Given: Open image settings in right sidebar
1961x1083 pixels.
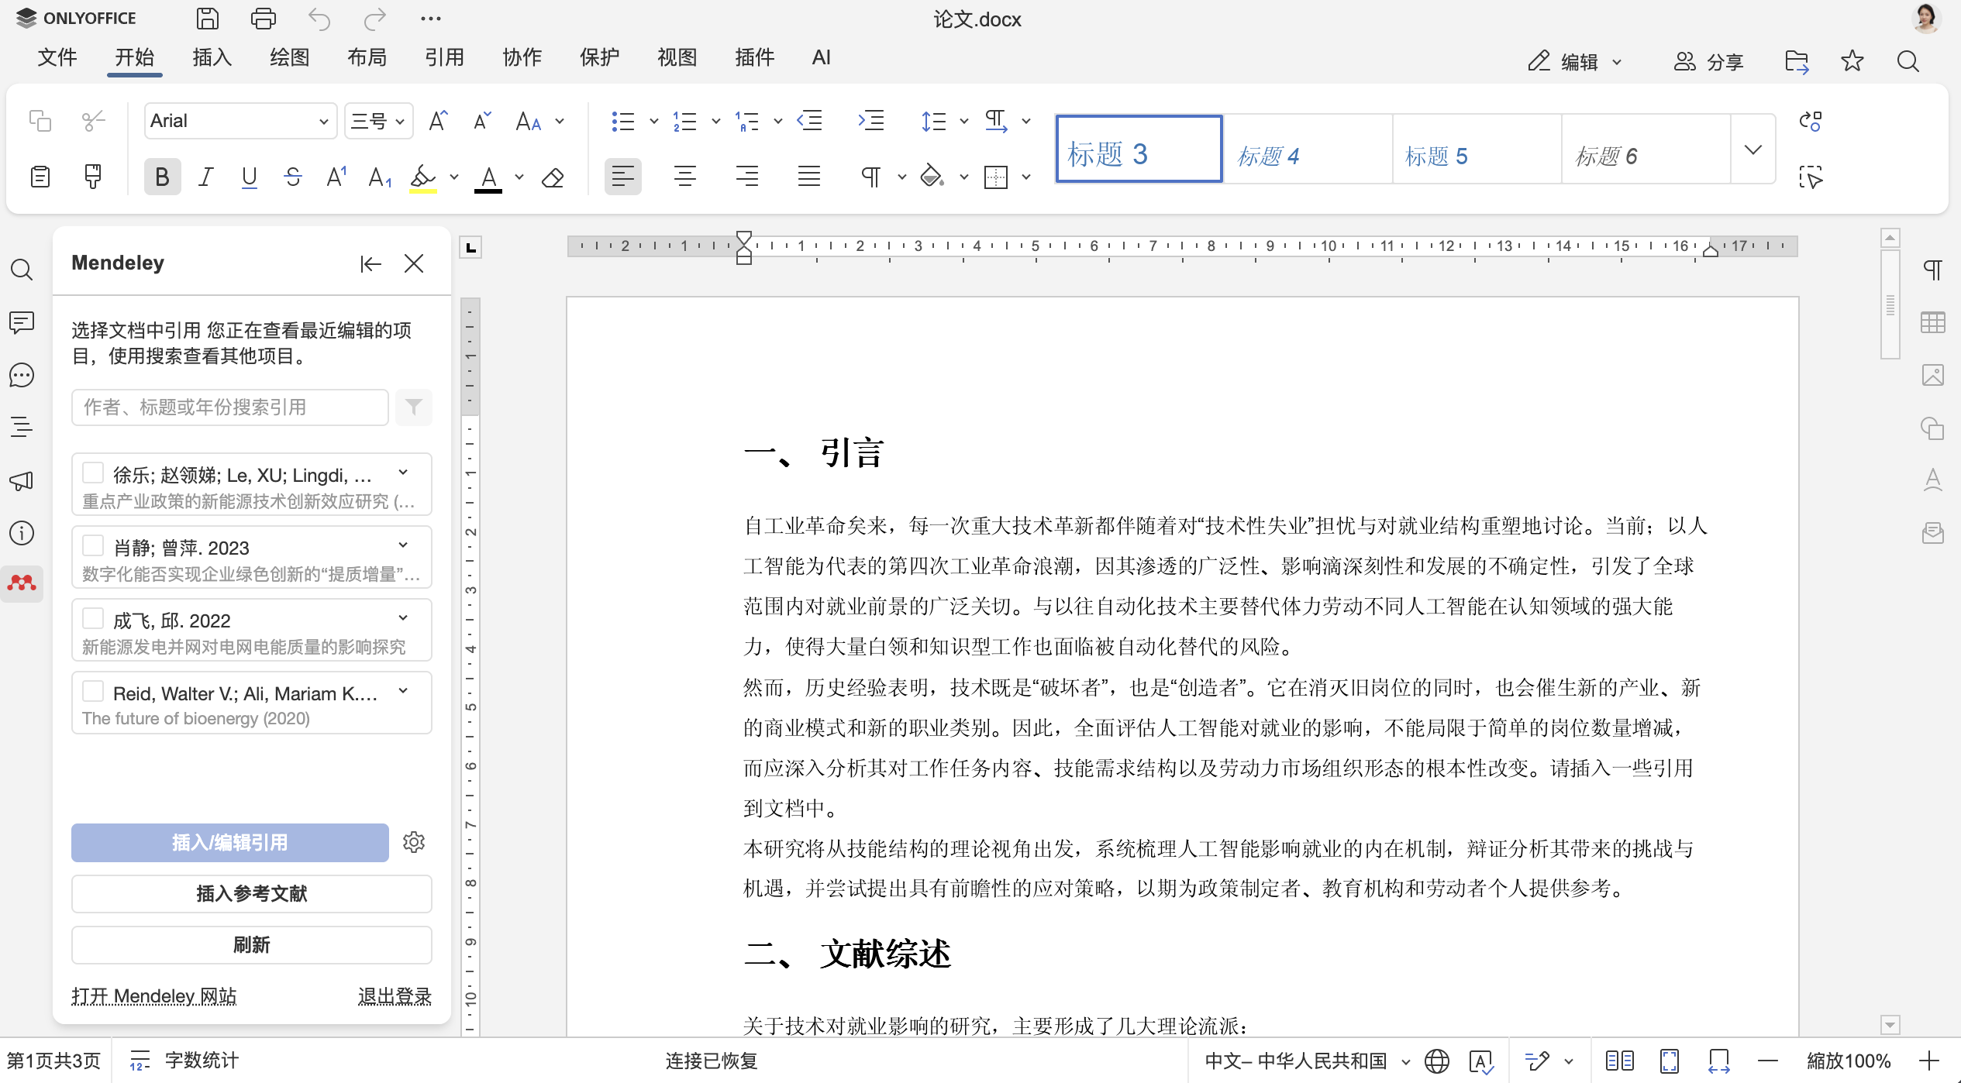Looking at the screenshot, I should [x=1933, y=375].
